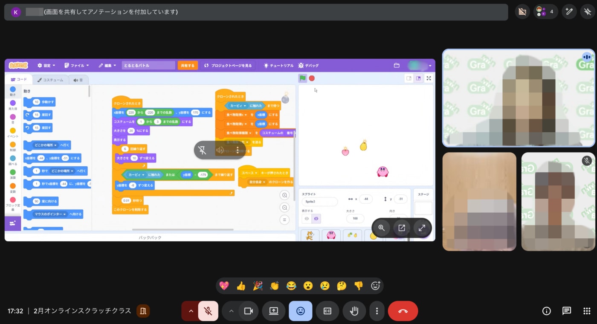This screenshot has height=324, width=597.
Task: Click the main speaker's video tile
Action: [x=519, y=98]
